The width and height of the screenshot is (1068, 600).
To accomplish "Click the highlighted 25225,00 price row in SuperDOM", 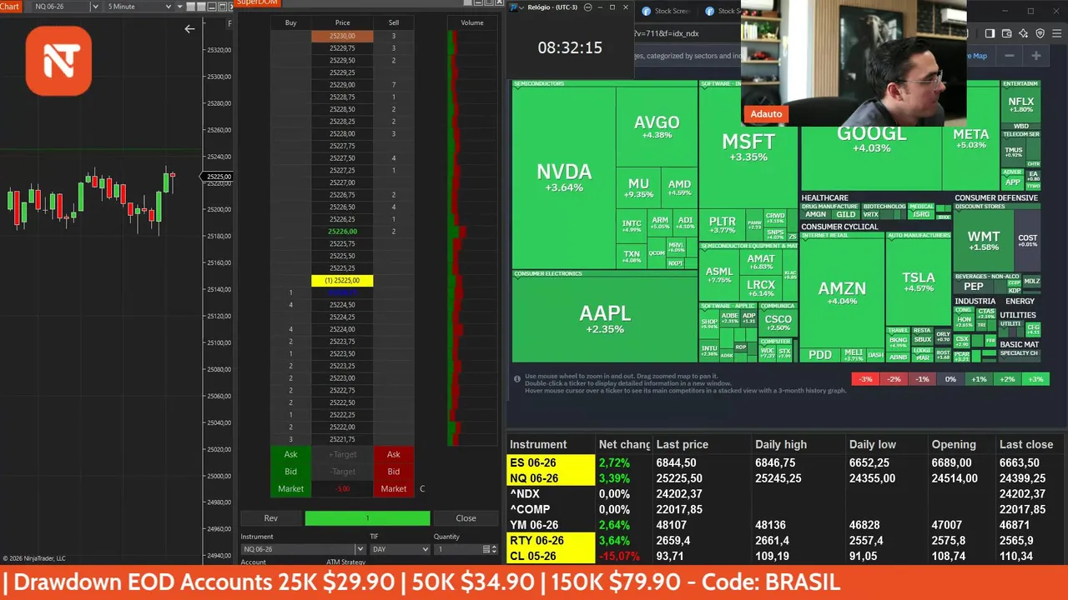I will click(342, 281).
